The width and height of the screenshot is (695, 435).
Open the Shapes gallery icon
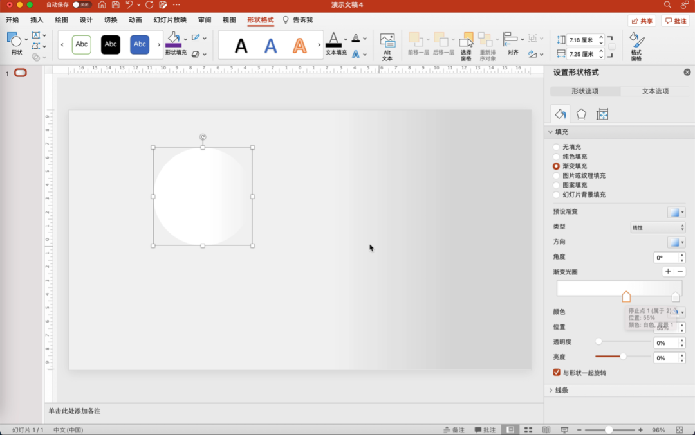pos(14,40)
